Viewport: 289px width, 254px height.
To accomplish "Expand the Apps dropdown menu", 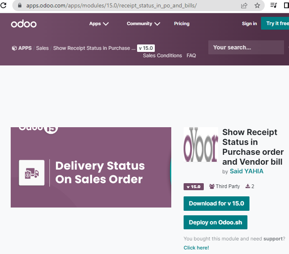I will (x=99, y=23).
